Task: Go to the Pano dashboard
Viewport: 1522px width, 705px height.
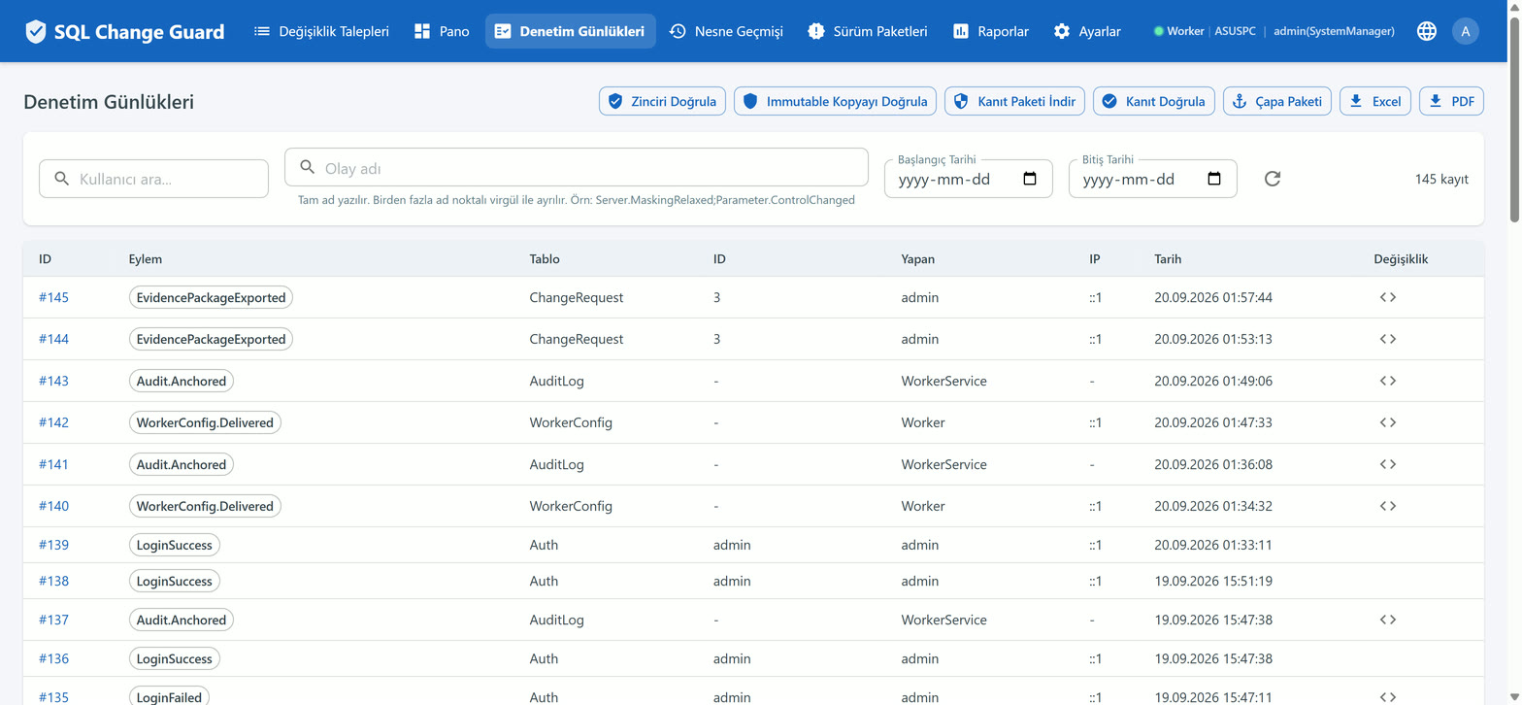Action: [x=442, y=31]
